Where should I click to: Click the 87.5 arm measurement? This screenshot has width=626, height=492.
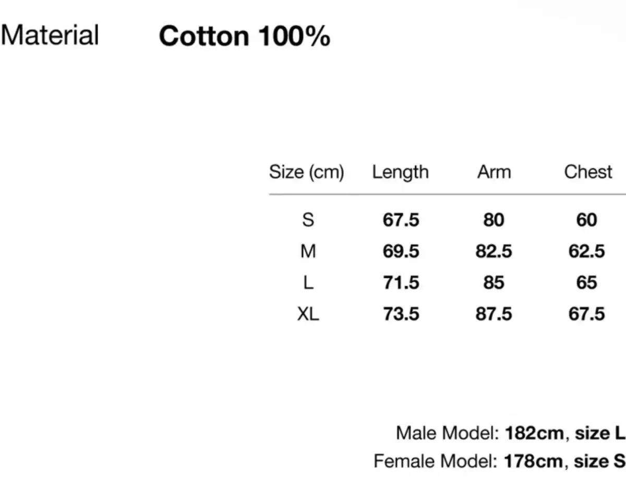[493, 314]
